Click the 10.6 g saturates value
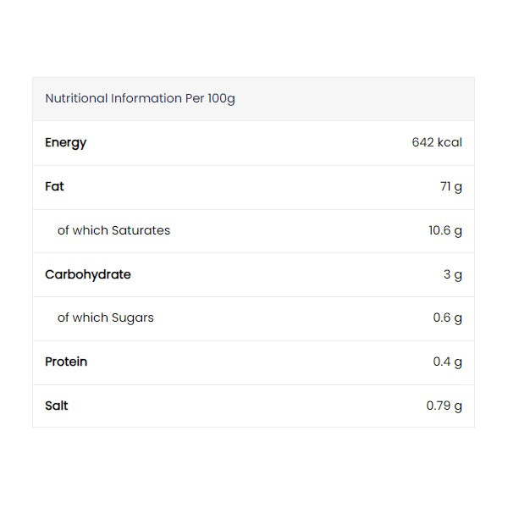 click(x=445, y=230)
